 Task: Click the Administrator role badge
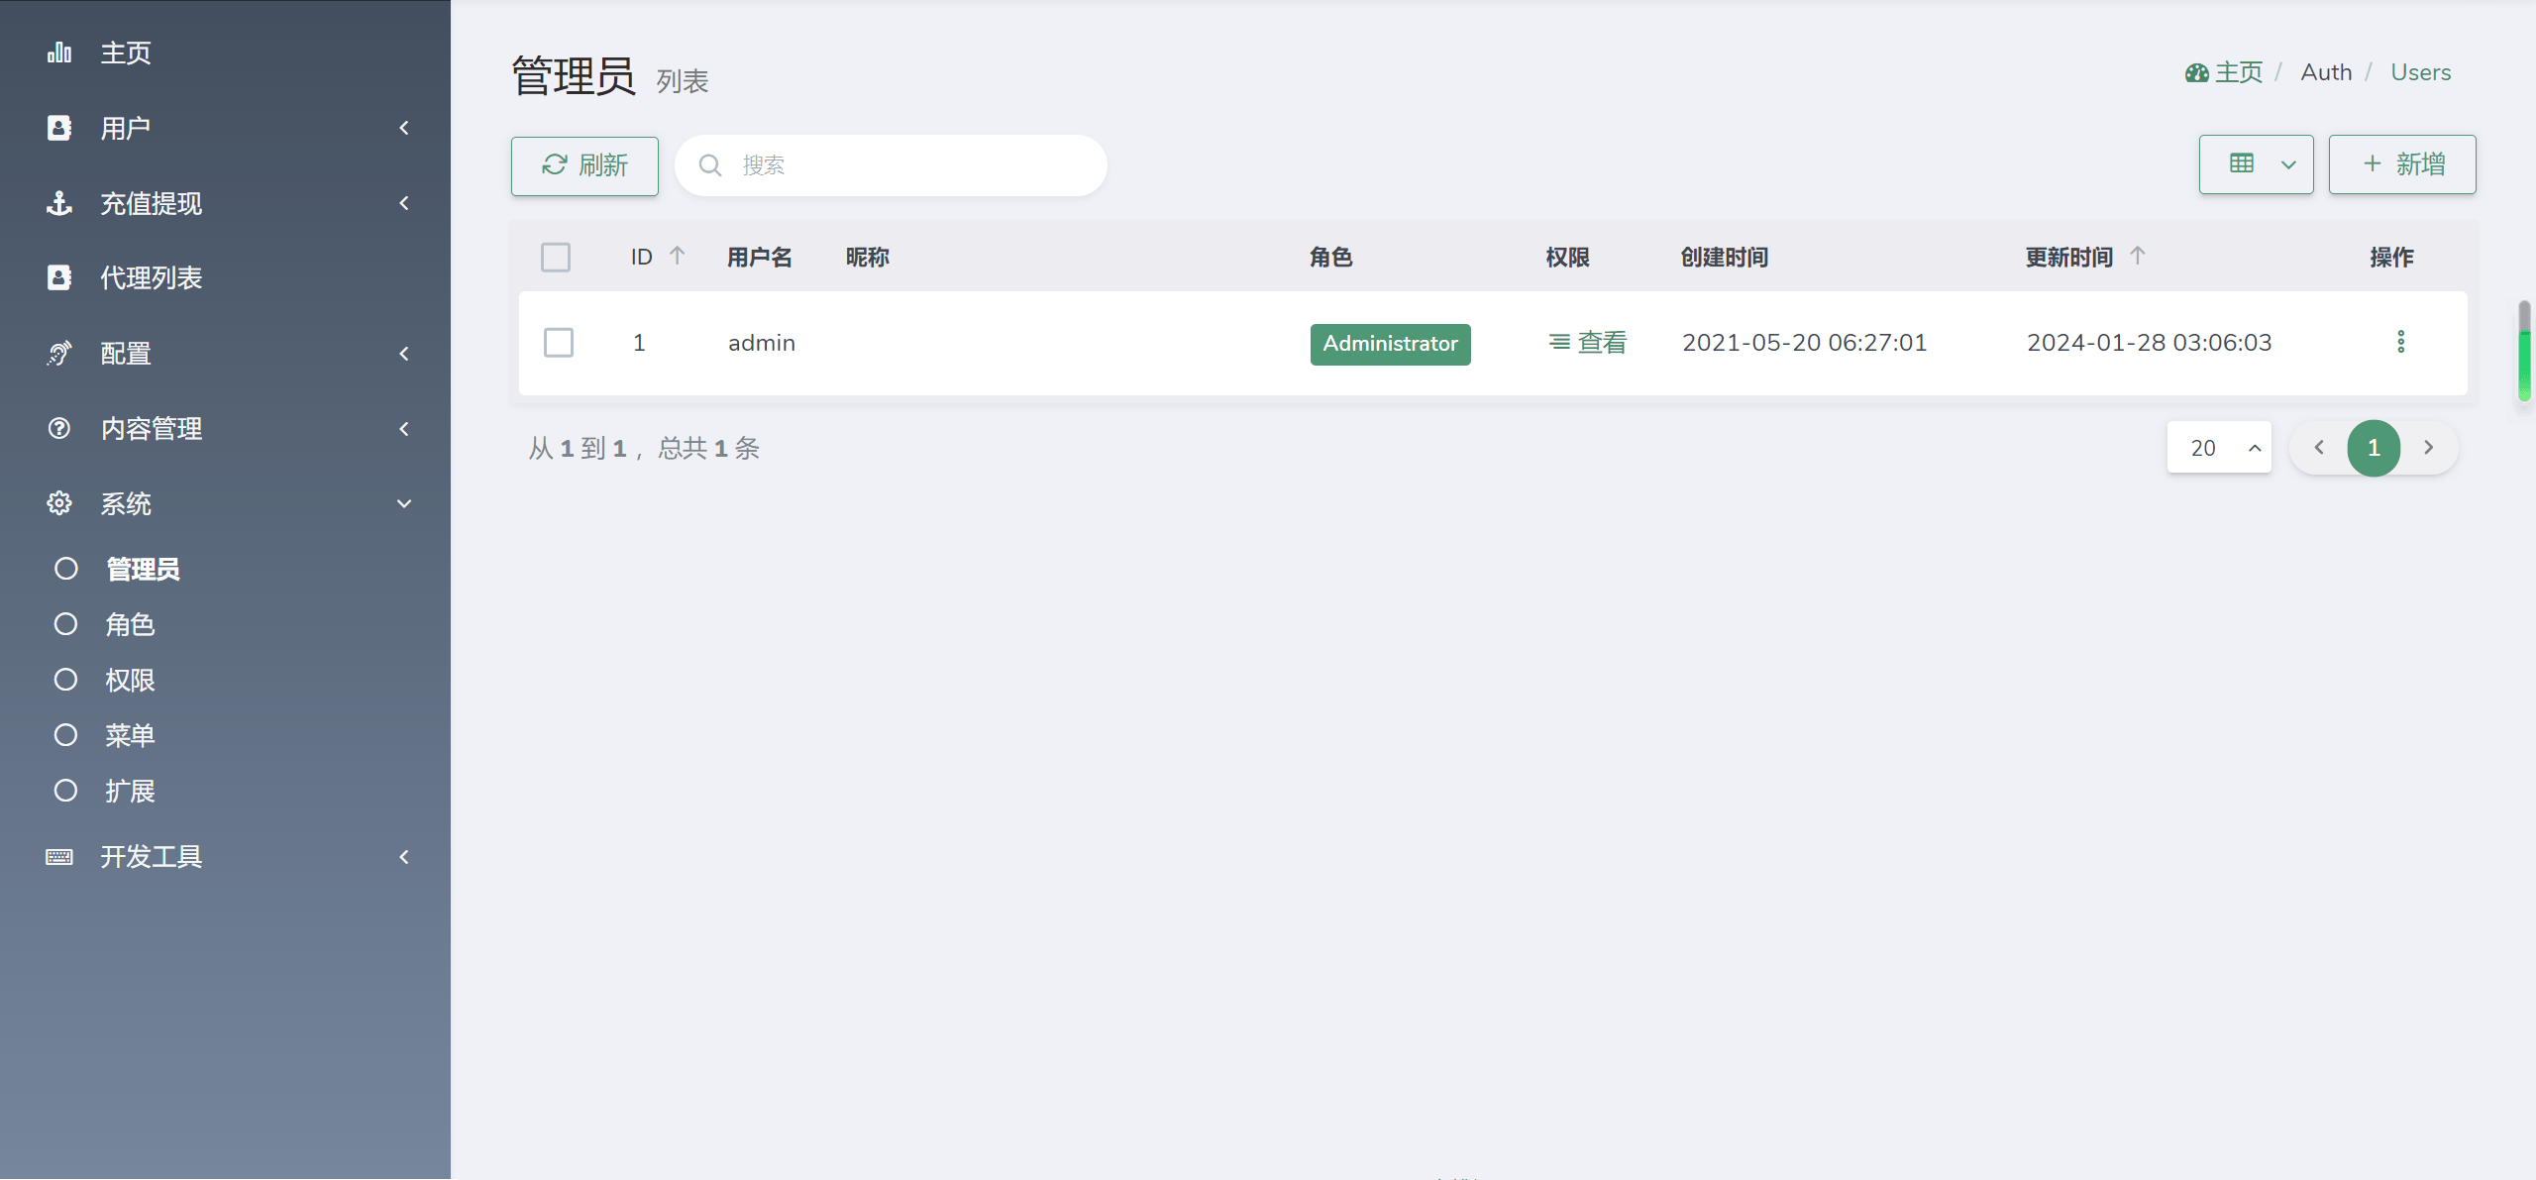point(1390,344)
